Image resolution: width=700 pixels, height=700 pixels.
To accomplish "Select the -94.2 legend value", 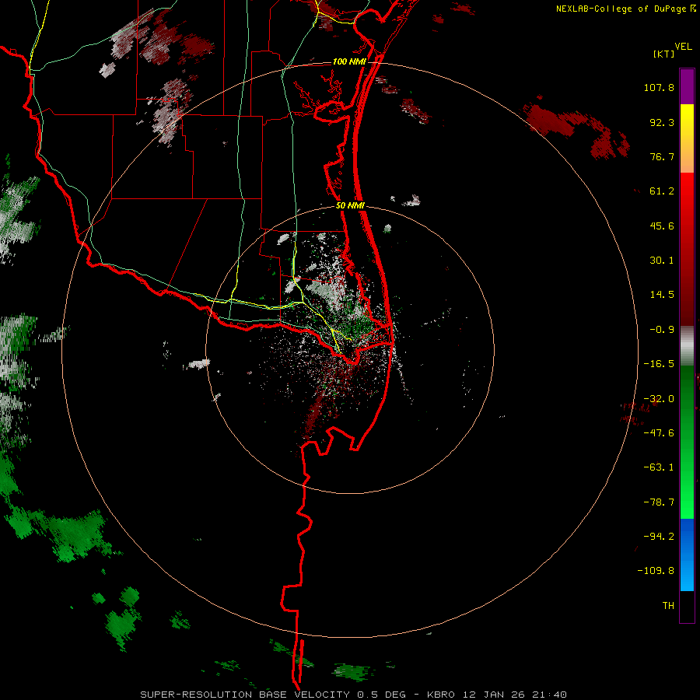I will (659, 537).
